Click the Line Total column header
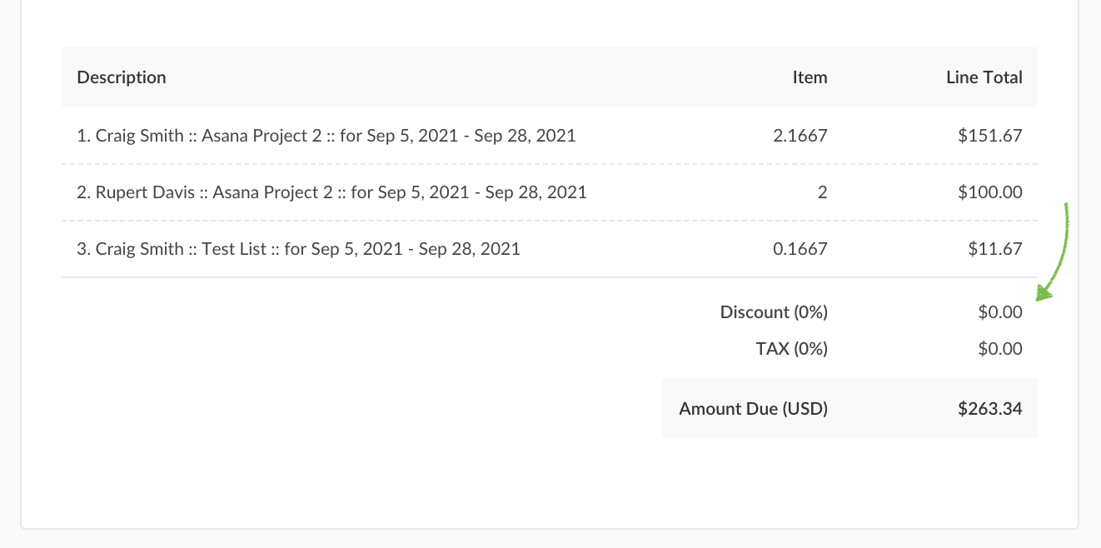Screen dimensions: 1101x548 click(984, 77)
